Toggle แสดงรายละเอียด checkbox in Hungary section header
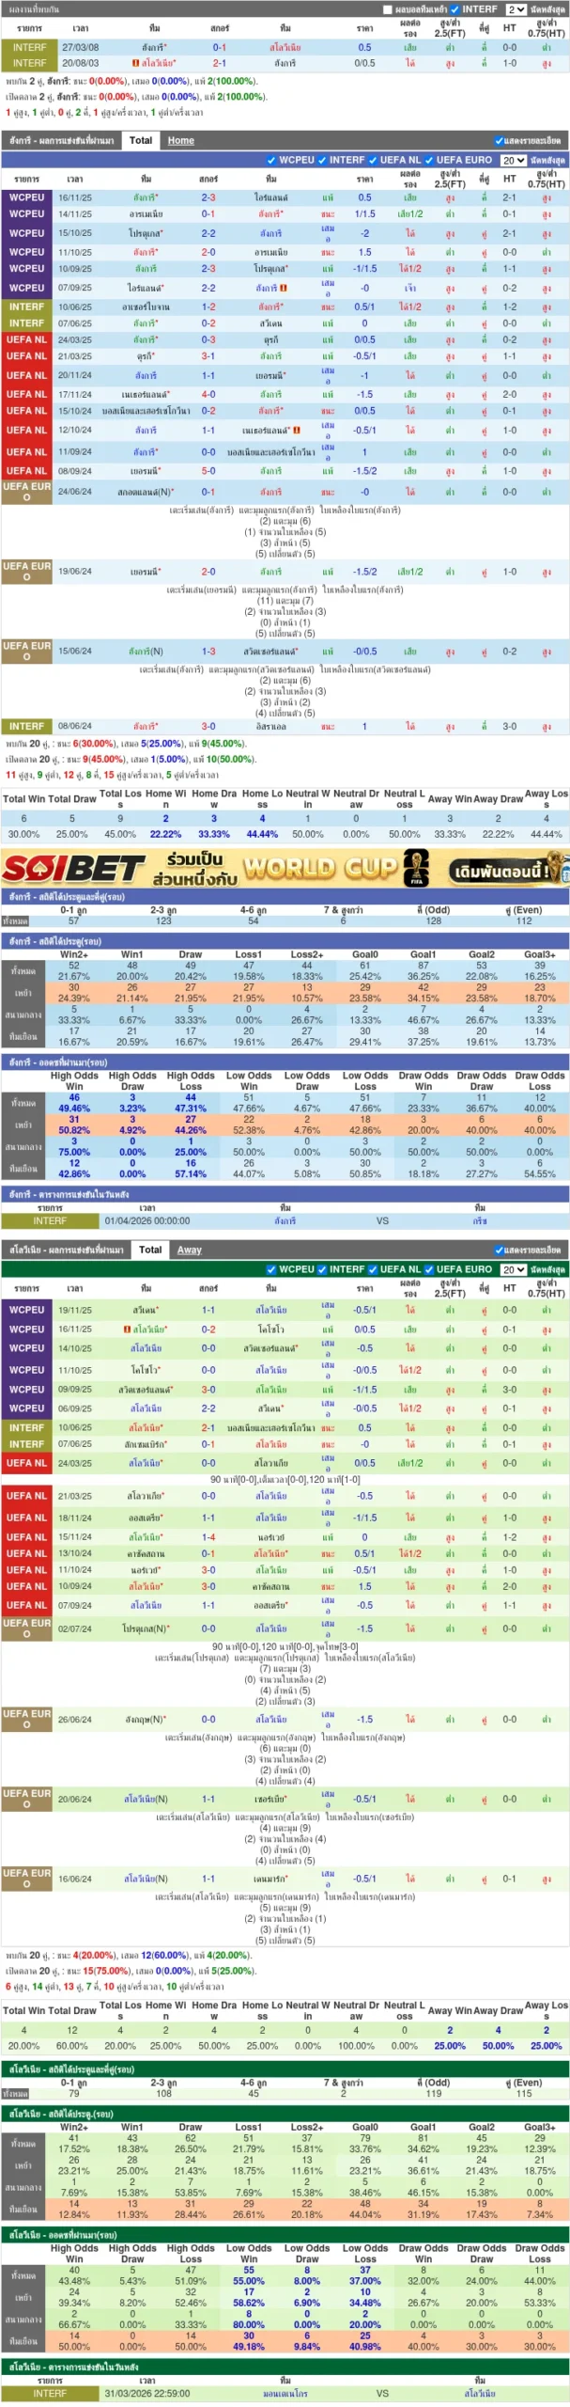 [x=499, y=141]
